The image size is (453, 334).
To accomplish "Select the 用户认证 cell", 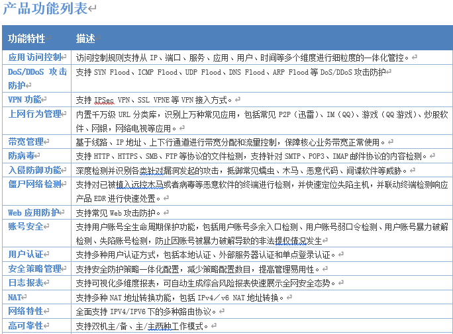I will coord(36,255).
